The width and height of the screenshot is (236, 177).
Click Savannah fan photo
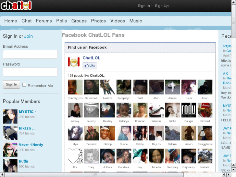click(x=91, y=87)
